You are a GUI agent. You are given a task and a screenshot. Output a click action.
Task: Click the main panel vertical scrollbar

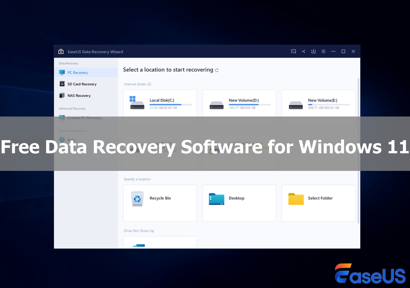(x=358, y=150)
